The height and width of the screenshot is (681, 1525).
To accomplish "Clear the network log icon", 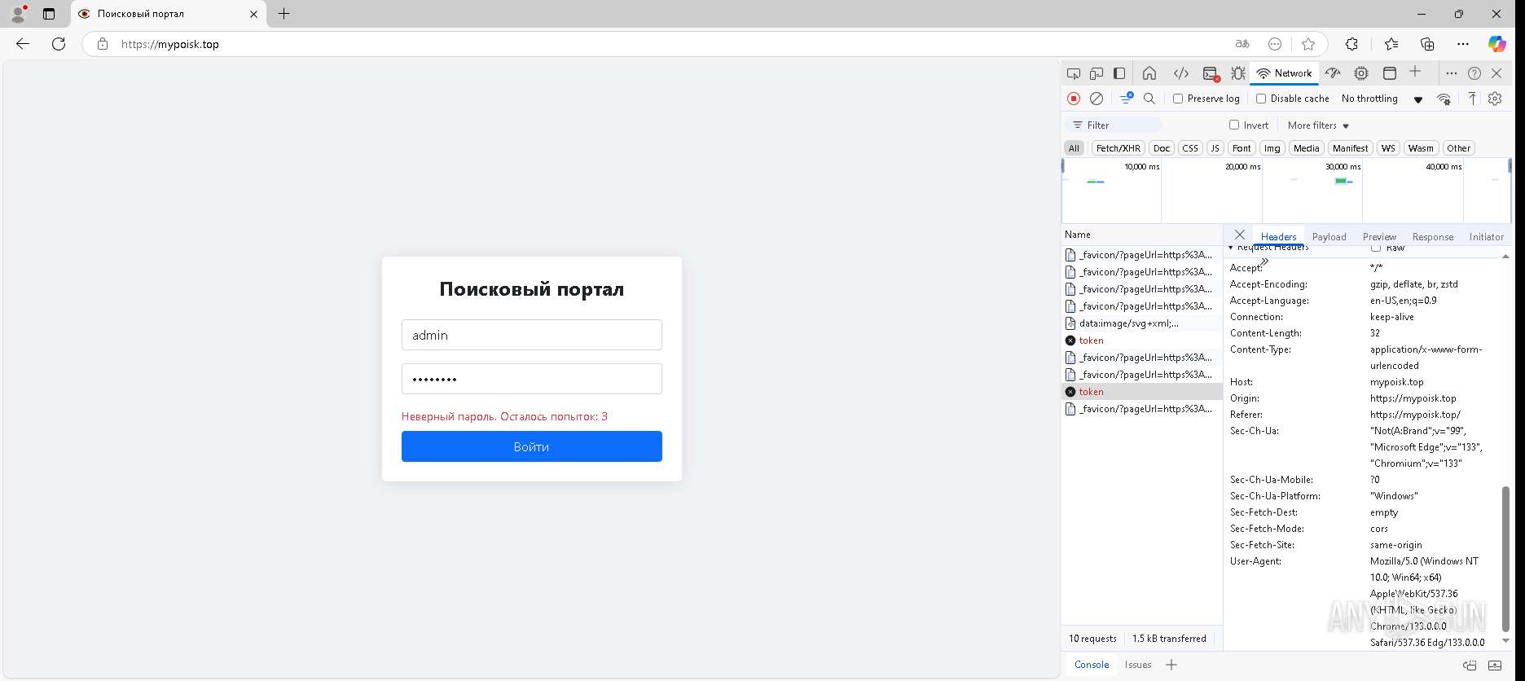I will pos(1097,99).
